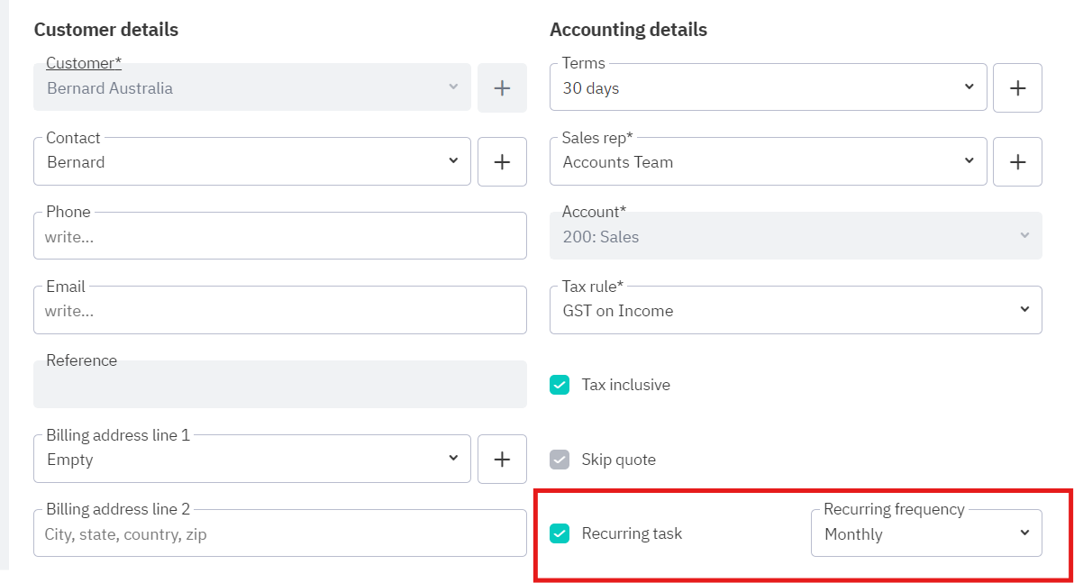Image resolution: width=1074 pixels, height=583 pixels.
Task: Click the Customer dropdown showing Bernard Australia
Action: (x=251, y=87)
